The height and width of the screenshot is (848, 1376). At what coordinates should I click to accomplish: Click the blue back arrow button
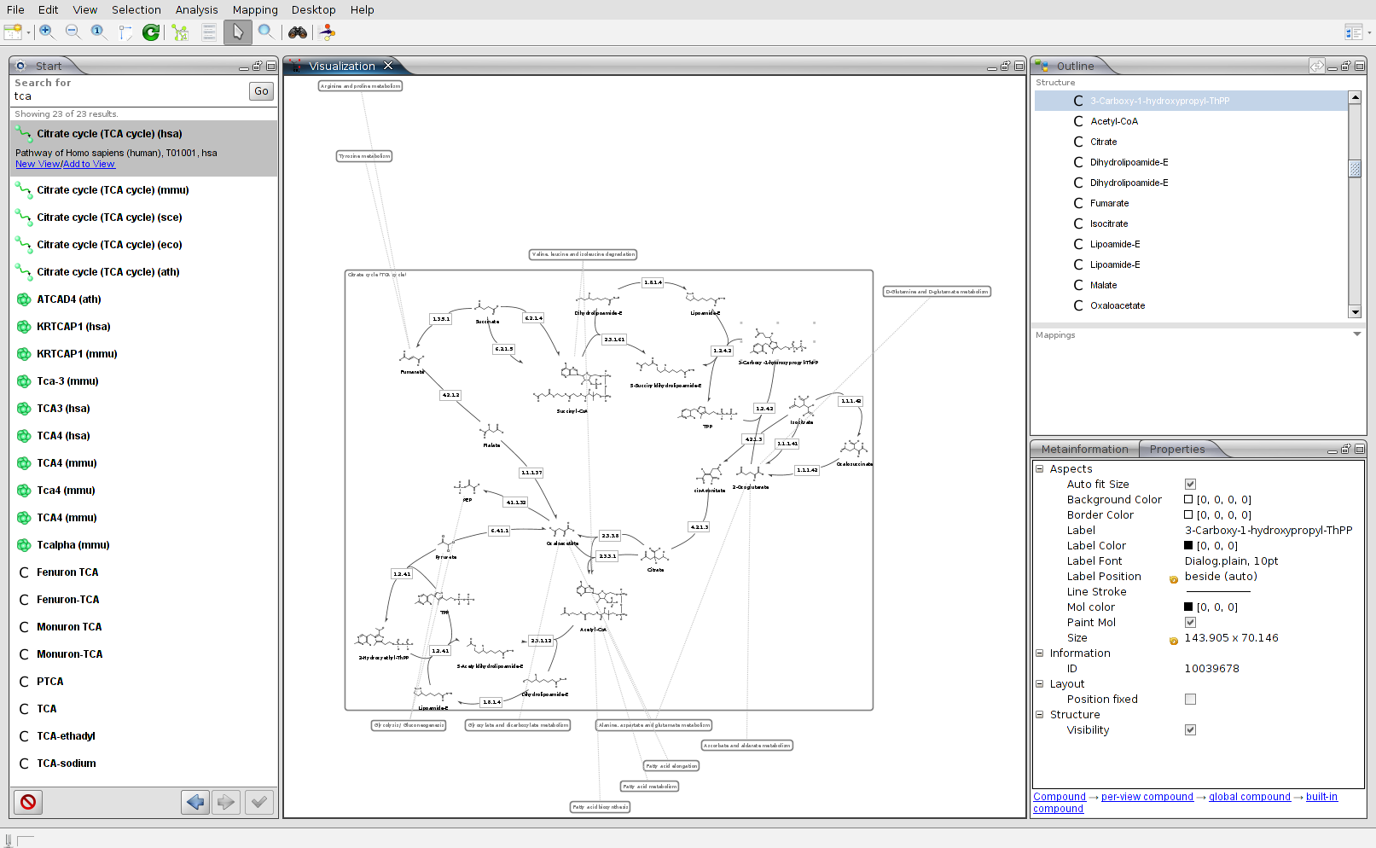[x=195, y=802]
